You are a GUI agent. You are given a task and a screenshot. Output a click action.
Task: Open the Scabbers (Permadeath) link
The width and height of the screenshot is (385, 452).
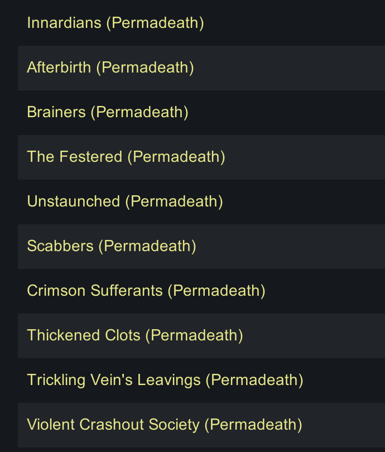point(111,247)
